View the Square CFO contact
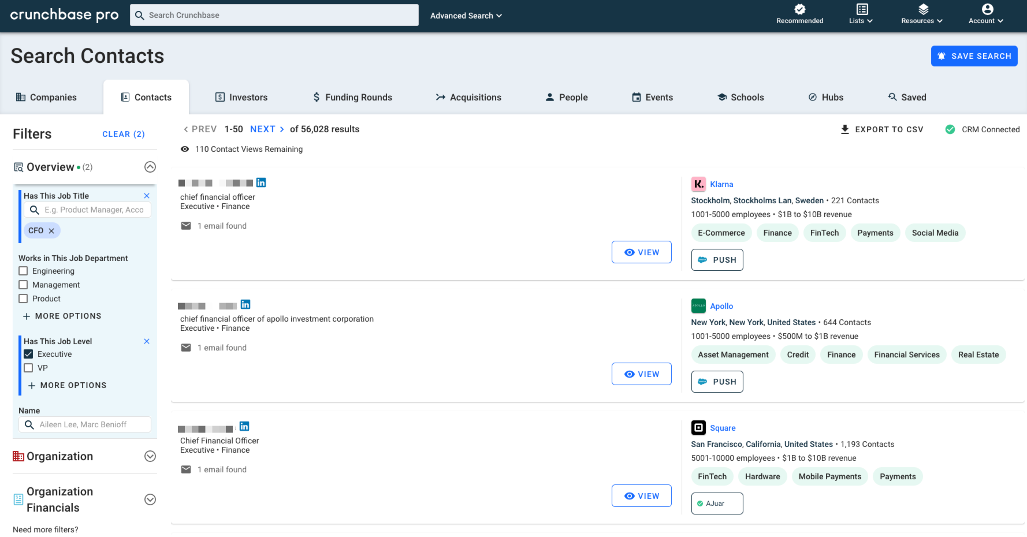 [642, 496]
